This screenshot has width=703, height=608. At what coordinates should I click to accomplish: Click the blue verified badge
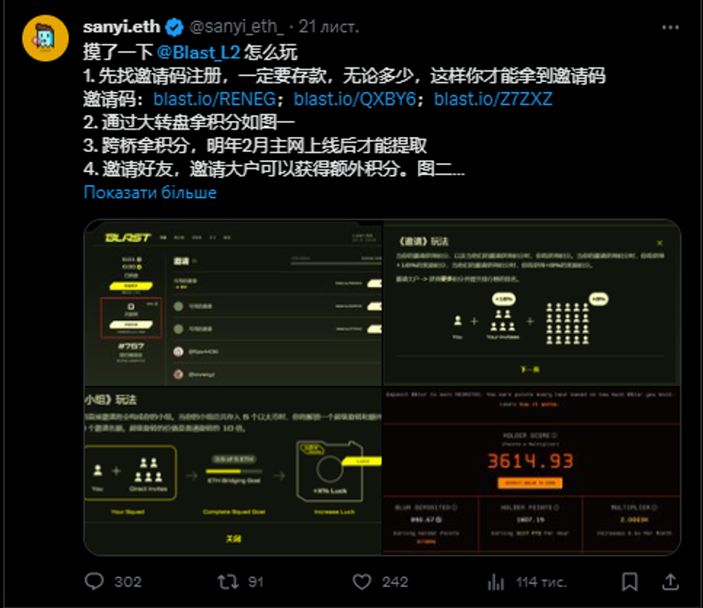174,28
